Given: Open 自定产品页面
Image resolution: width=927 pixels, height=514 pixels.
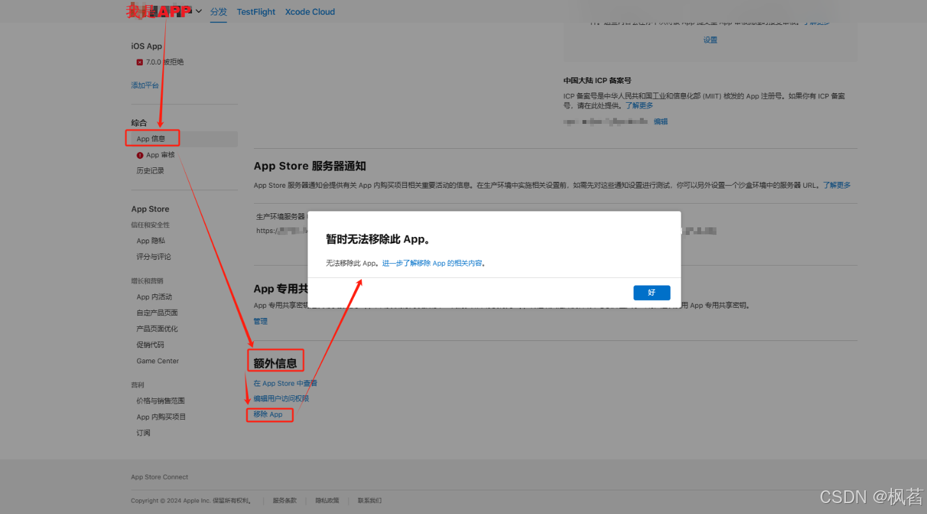Looking at the screenshot, I should coord(157,313).
